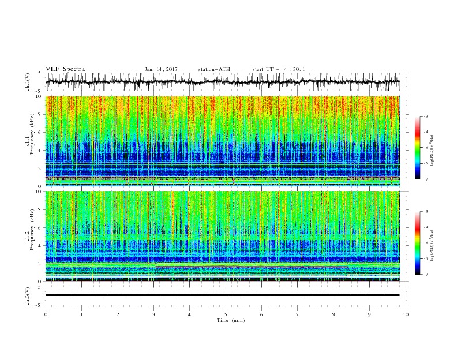Click the "9" tick on Time axis
This screenshot has width=457, height=353.
[x=369, y=314]
